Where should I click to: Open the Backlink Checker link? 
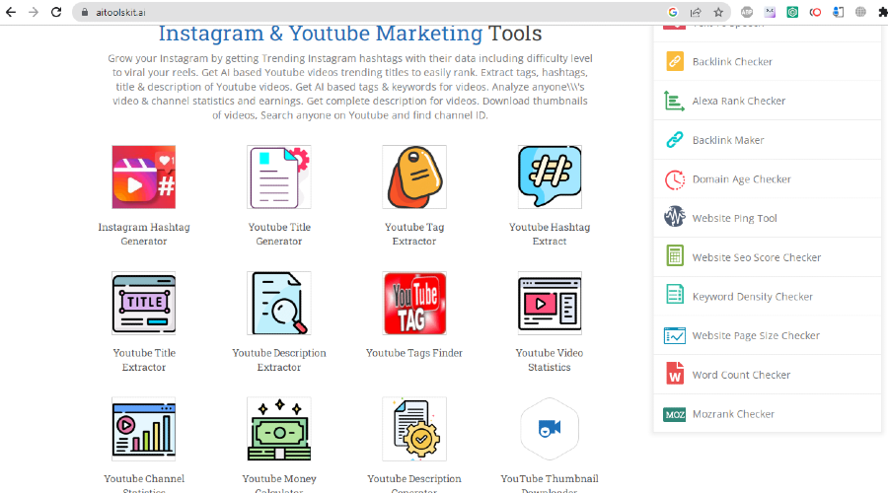(x=732, y=62)
